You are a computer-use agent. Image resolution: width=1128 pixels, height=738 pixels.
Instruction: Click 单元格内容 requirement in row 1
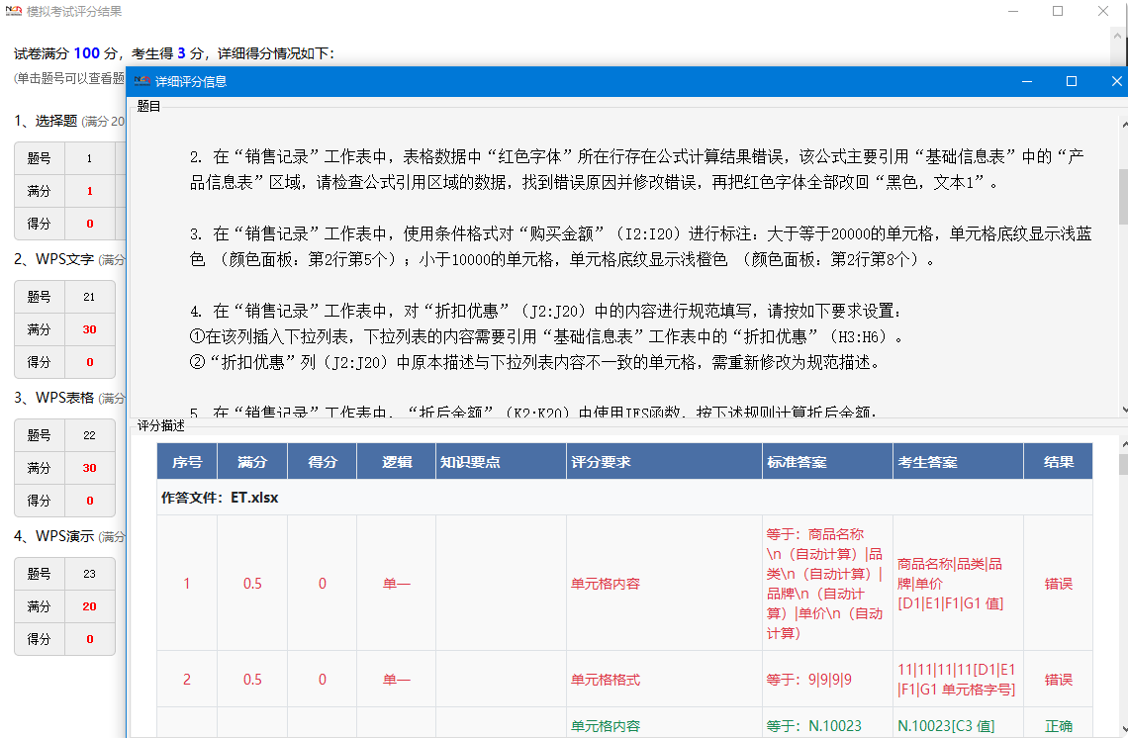pos(605,584)
